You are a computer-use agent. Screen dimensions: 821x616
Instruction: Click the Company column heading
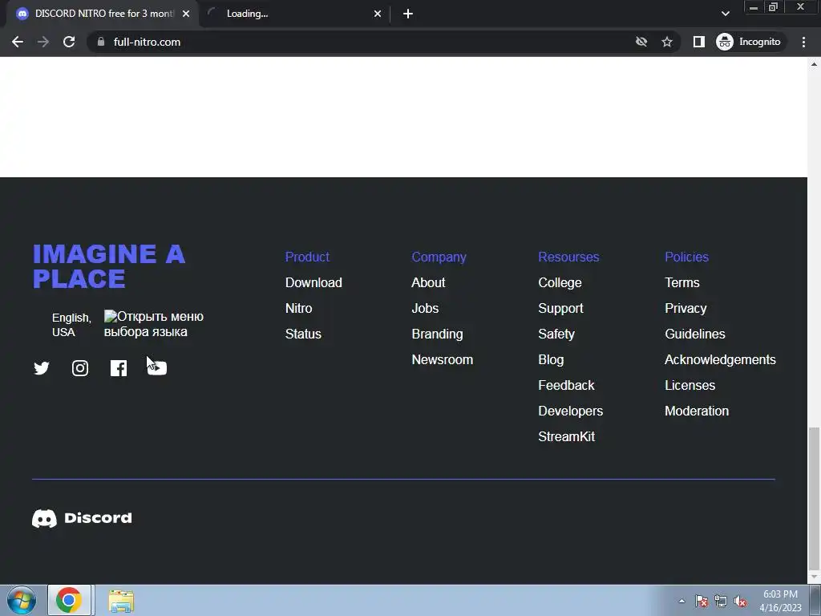click(x=439, y=257)
